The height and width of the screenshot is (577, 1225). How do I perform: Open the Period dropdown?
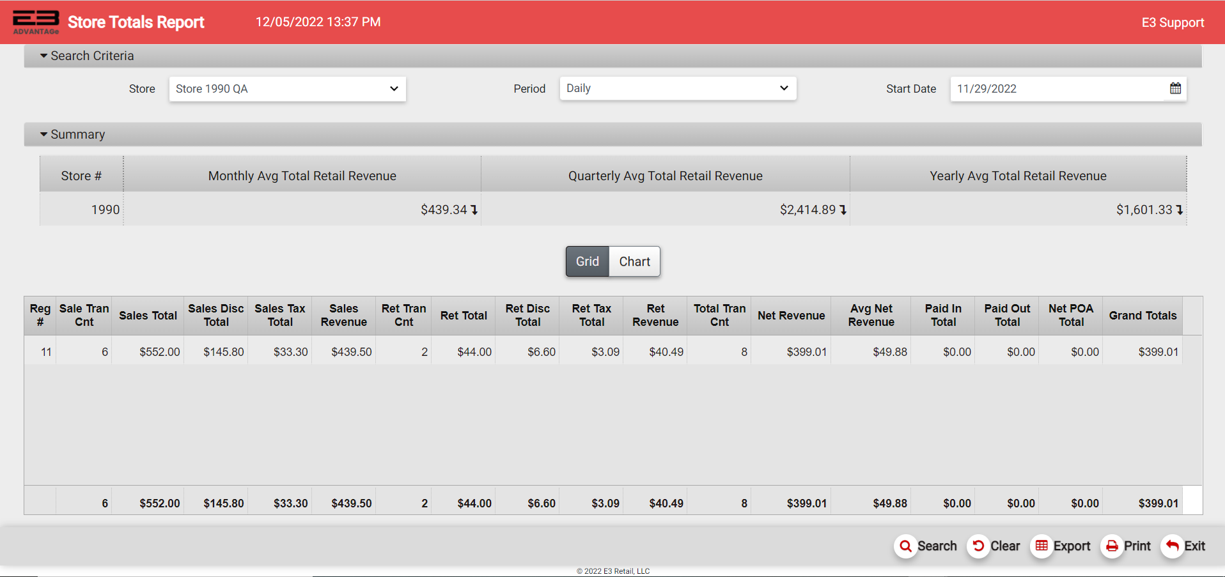tap(677, 88)
